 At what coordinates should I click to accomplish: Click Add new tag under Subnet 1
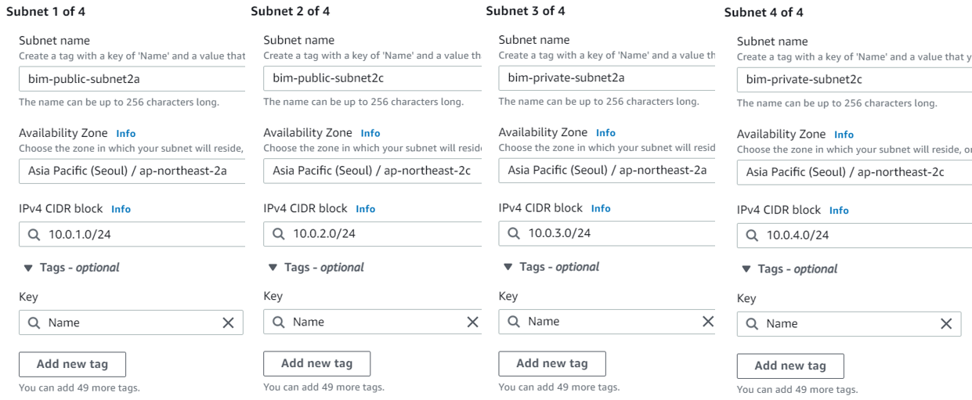(72, 364)
